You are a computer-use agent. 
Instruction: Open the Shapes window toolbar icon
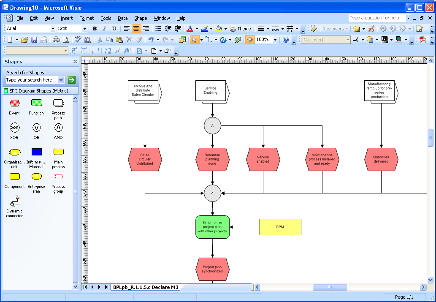click(182, 40)
